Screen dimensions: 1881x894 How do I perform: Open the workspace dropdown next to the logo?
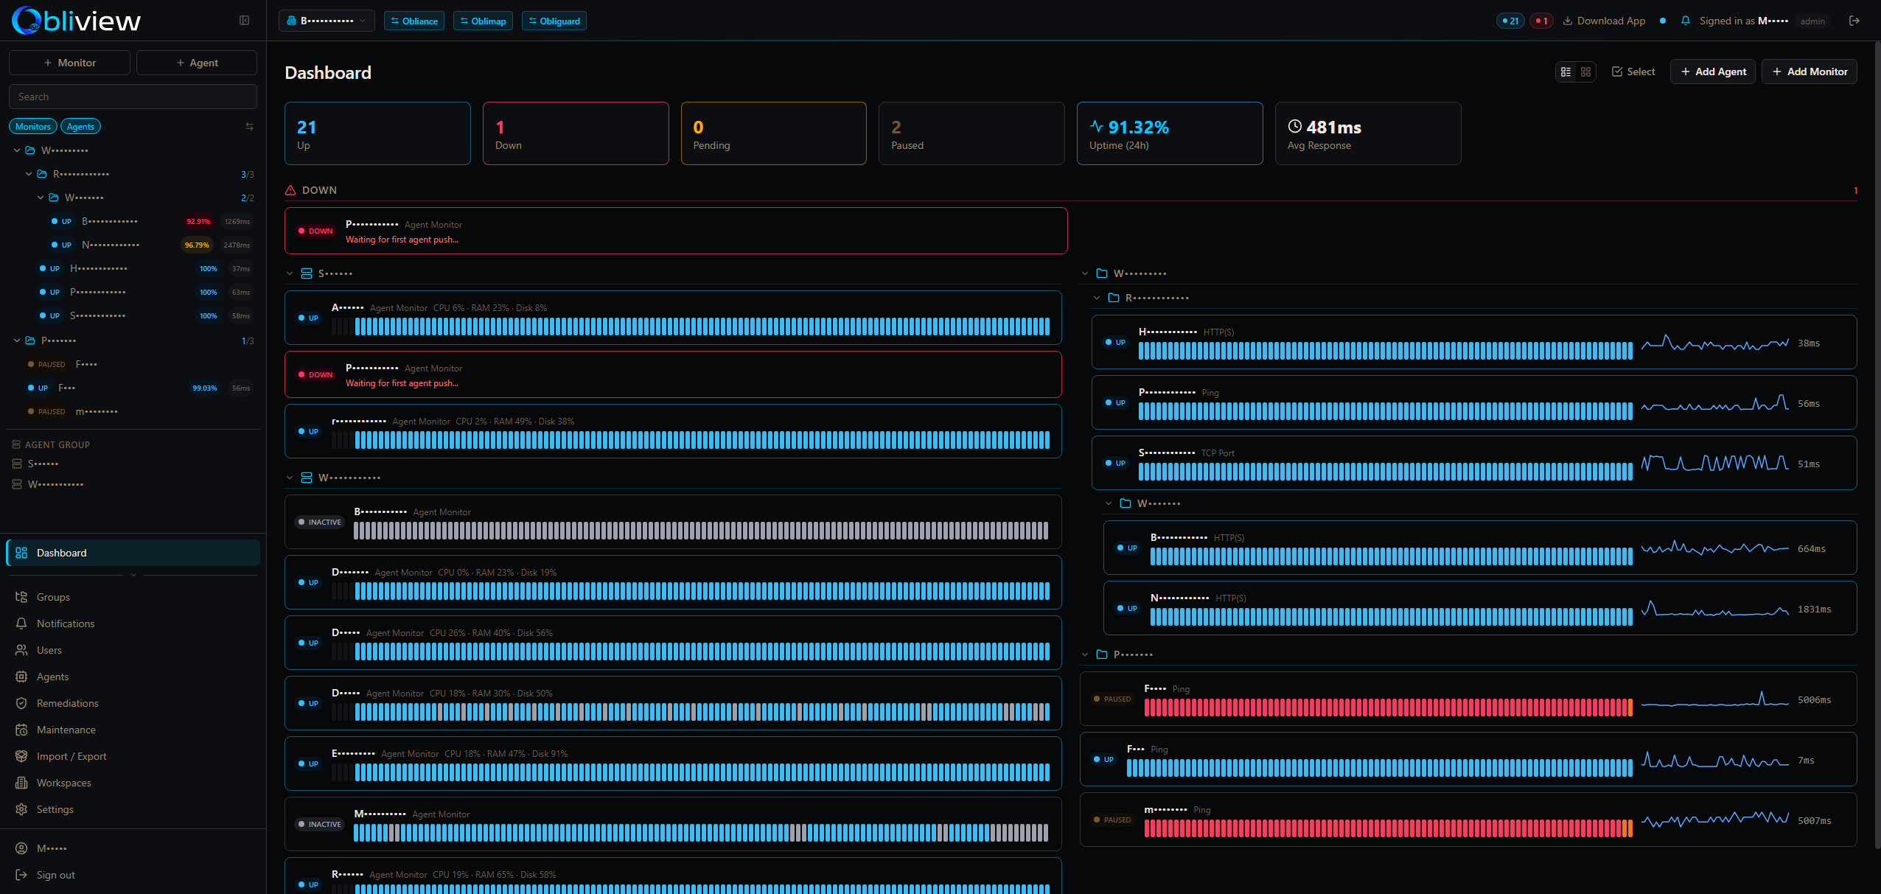coord(326,21)
